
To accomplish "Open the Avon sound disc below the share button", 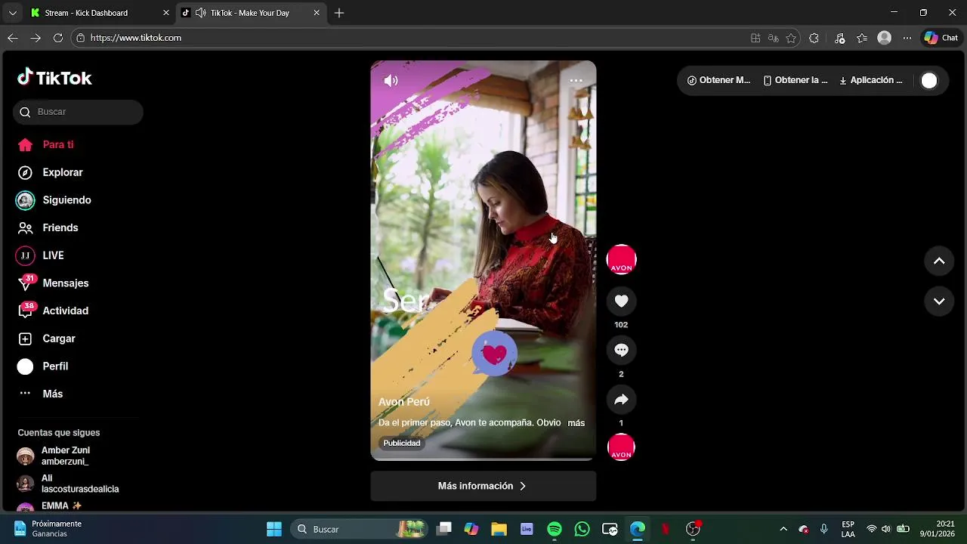I will [621, 447].
